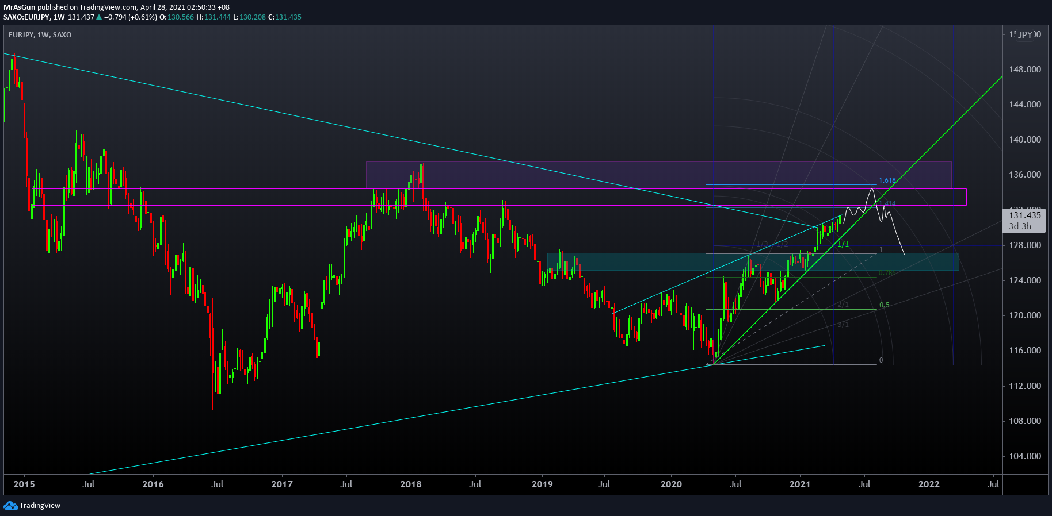1052x516 pixels.
Task: Click the 3d 3h countdown label
Action: click(x=1020, y=226)
